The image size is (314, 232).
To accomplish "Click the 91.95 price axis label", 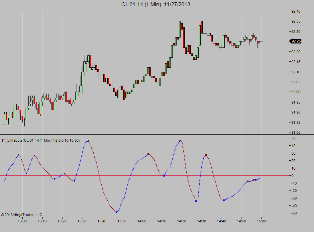I will click(x=296, y=102).
